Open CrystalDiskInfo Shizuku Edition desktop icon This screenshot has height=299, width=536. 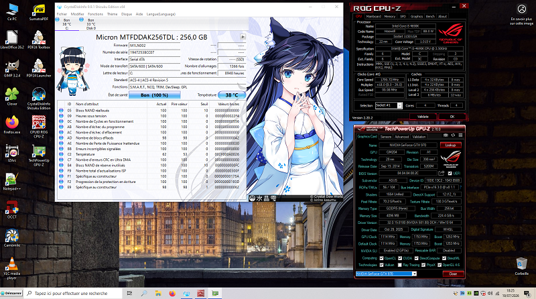[39, 99]
